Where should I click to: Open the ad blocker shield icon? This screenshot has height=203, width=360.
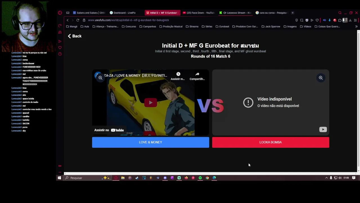(307, 20)
